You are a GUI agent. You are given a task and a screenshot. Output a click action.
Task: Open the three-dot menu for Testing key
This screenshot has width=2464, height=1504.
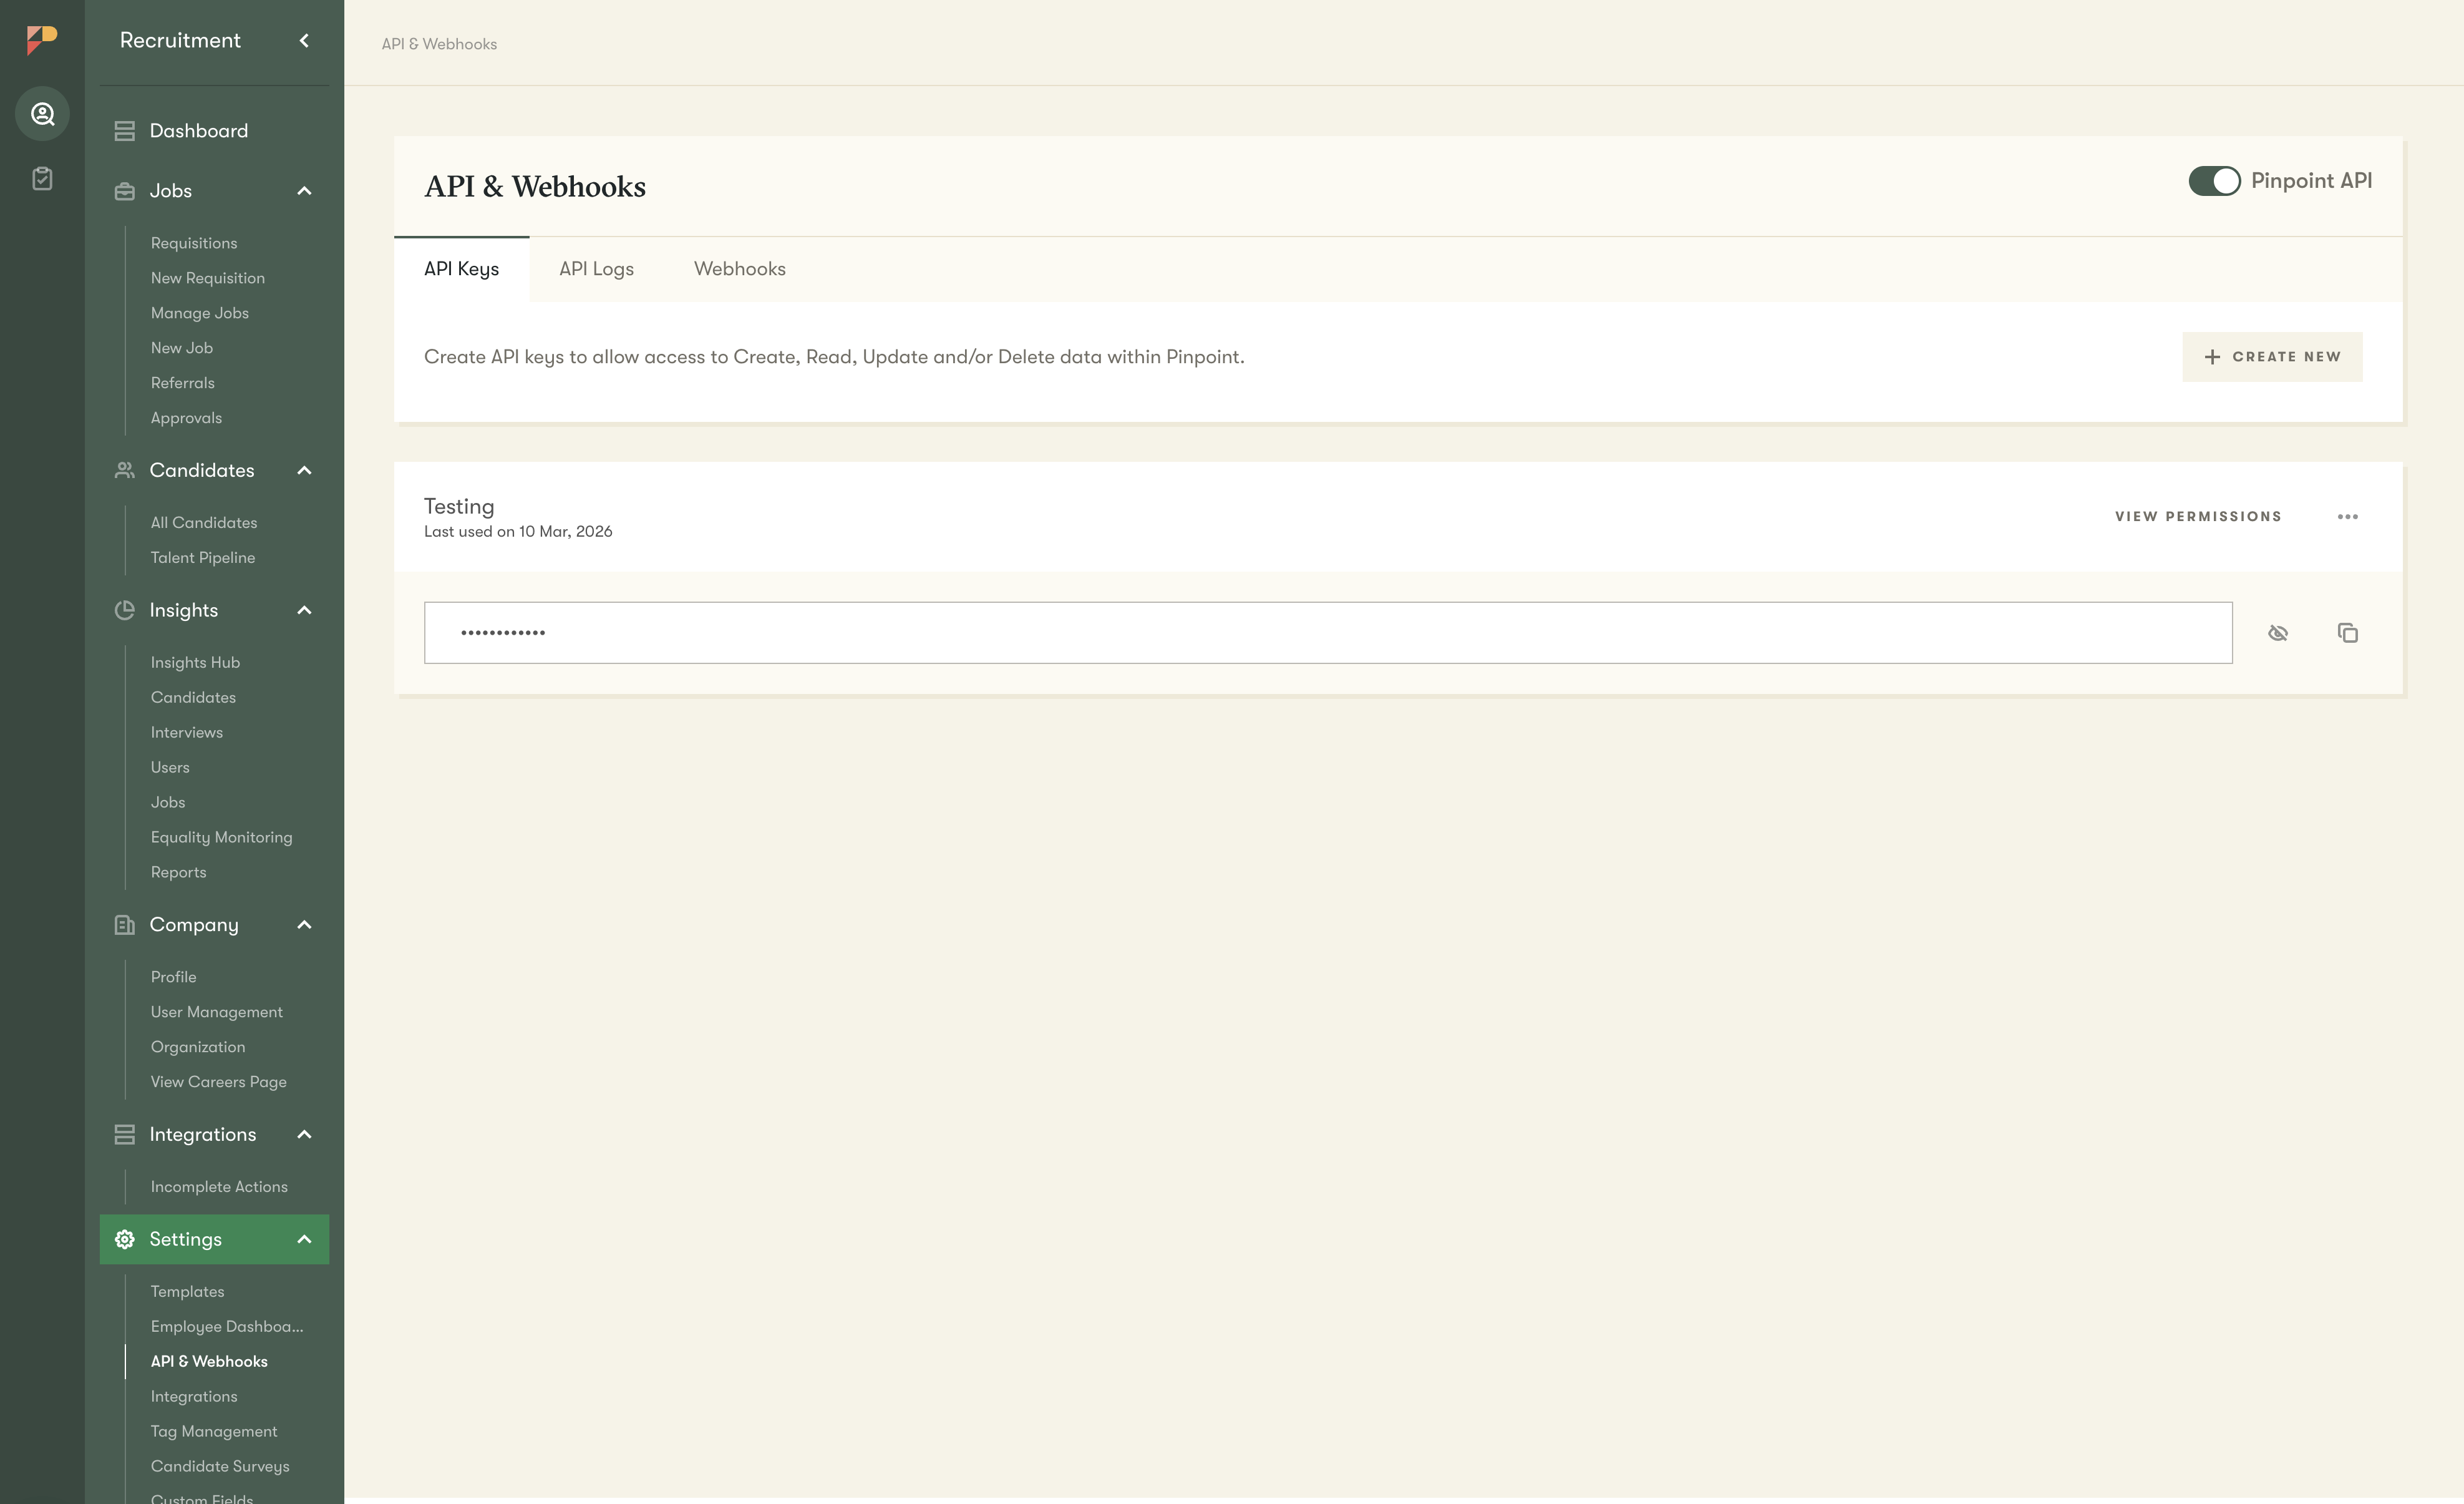coord(2347,516)
